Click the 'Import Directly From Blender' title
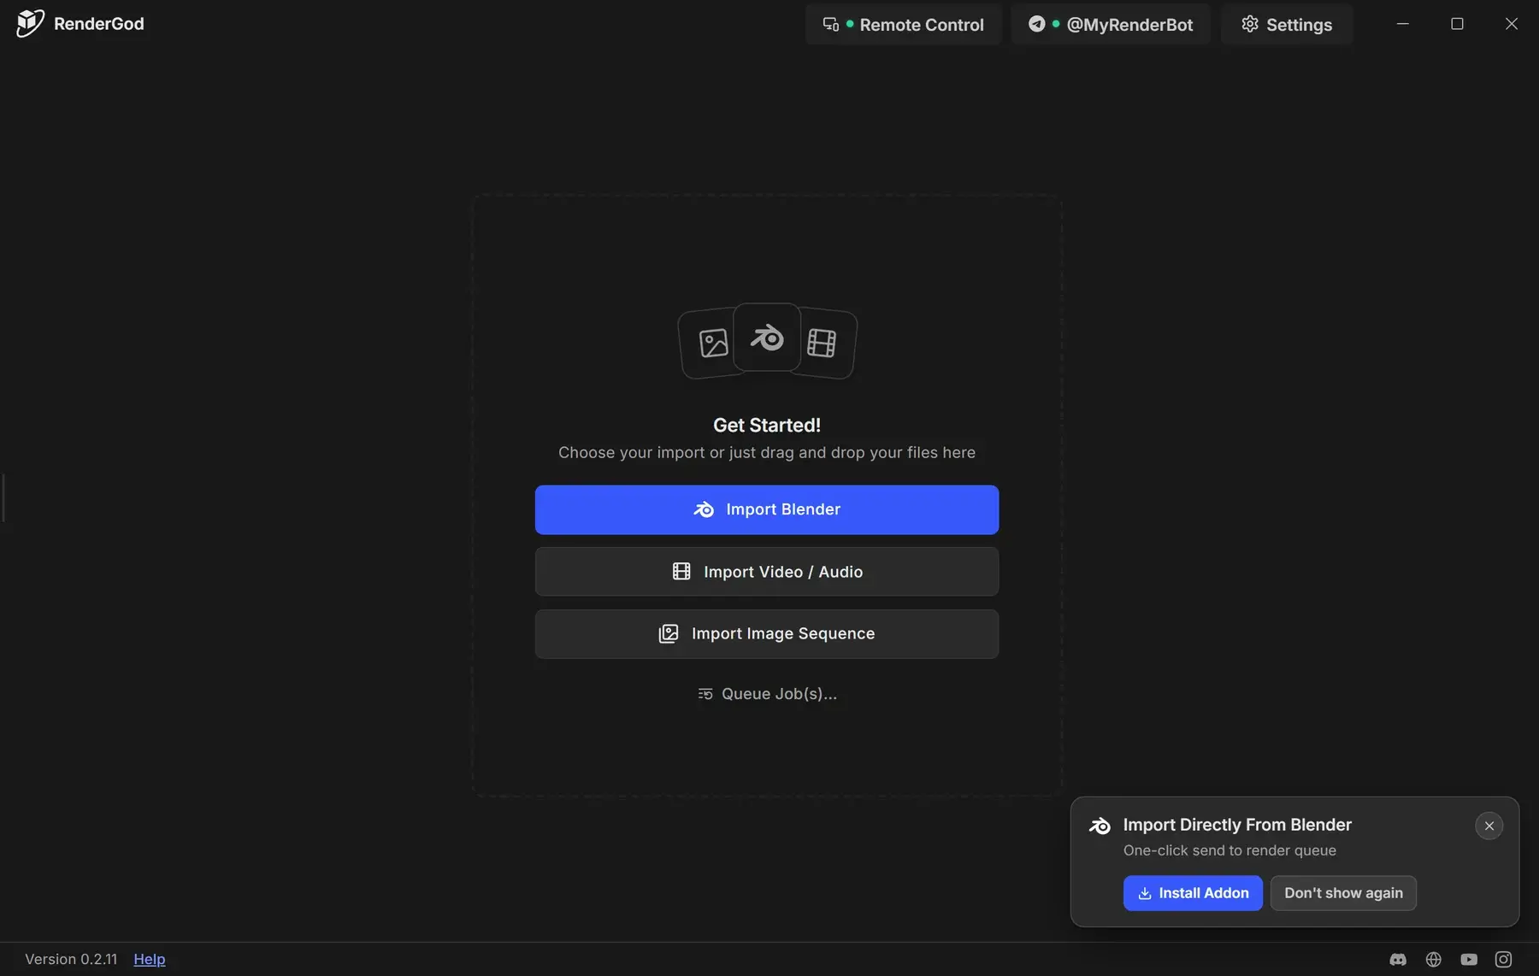The width and height of the screenshot is (1539, 976). coord(1236,825)
